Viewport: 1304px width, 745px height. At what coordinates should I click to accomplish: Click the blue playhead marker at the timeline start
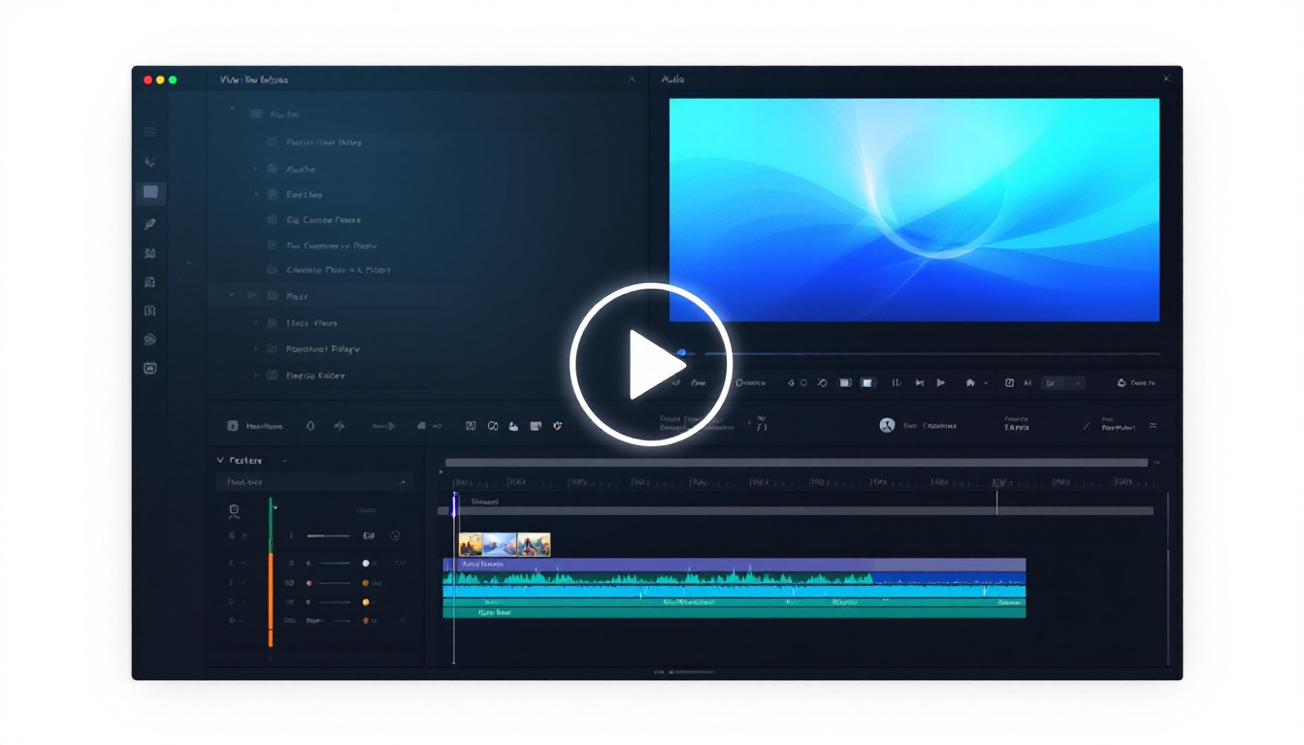pos(454,506)
